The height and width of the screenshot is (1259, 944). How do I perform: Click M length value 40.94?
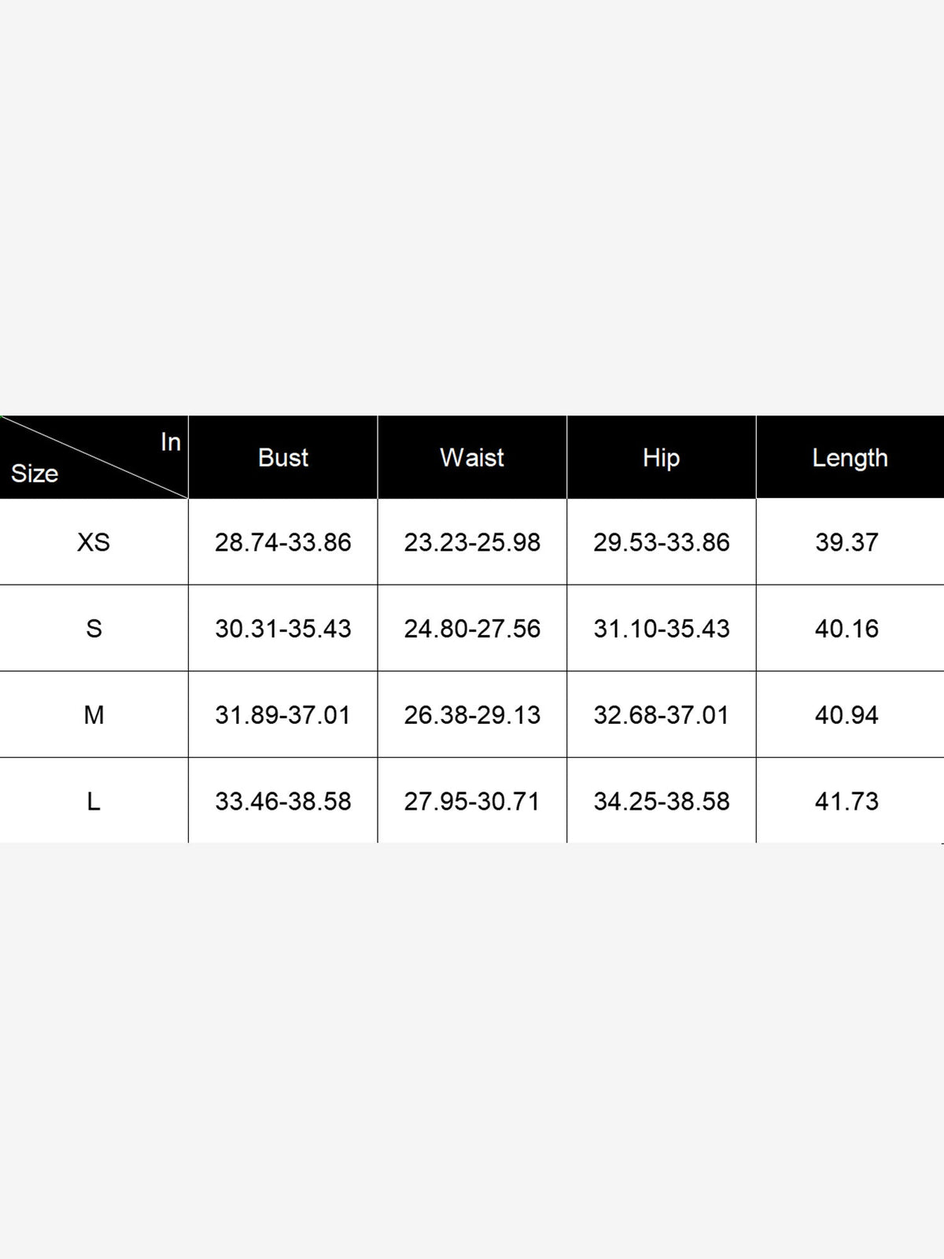(846, 715)
